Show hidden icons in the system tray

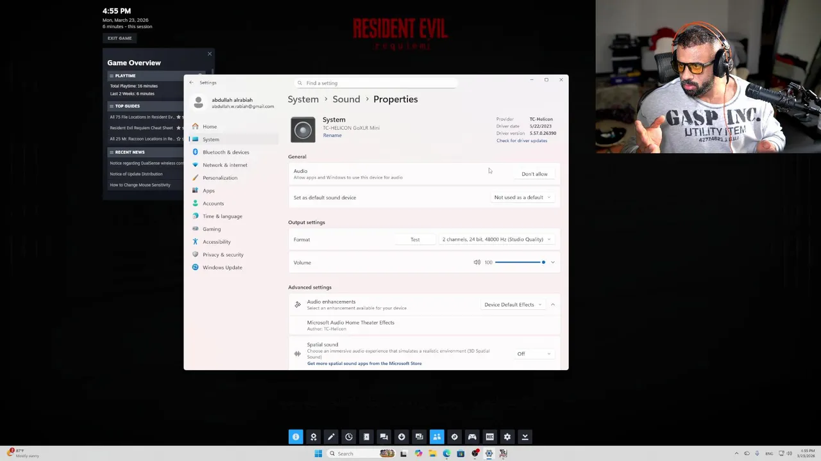pos(736,453)
